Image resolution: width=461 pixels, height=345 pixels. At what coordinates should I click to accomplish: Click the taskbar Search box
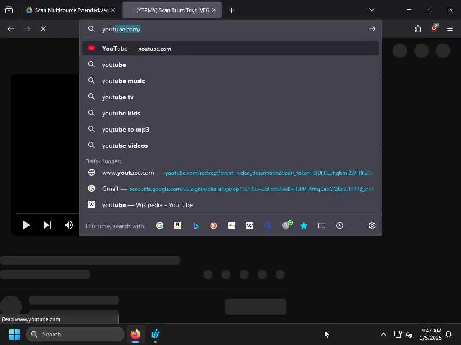[75, 334]
